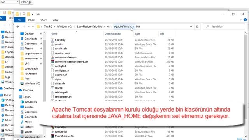Open the File tab in bin window
Image resolution: width=249 pixels, height=140 pixels.
tap(19, 20)
